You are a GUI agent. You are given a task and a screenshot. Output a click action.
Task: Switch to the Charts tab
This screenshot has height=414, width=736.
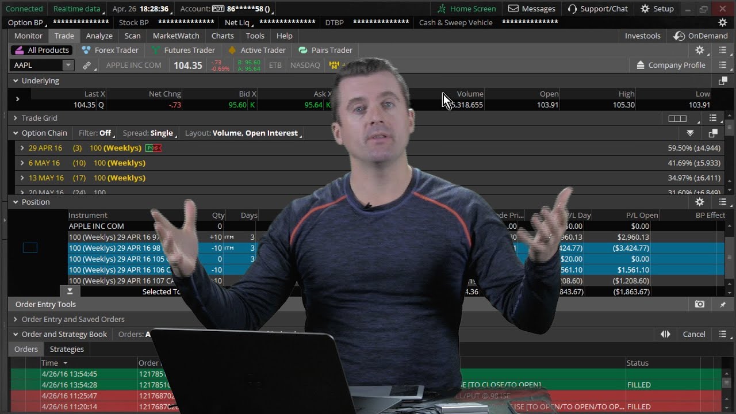(223, 36)
